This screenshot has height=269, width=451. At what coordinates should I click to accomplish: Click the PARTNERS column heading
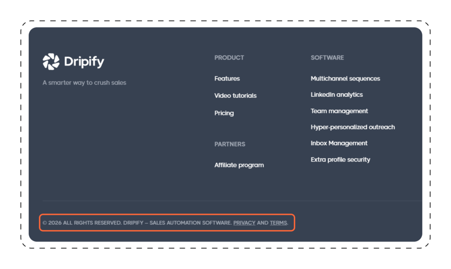coord(229,144)
